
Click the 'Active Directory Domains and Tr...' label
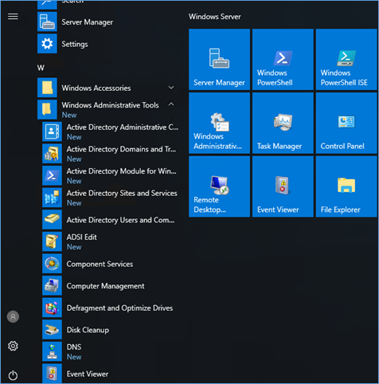[121, 149]
